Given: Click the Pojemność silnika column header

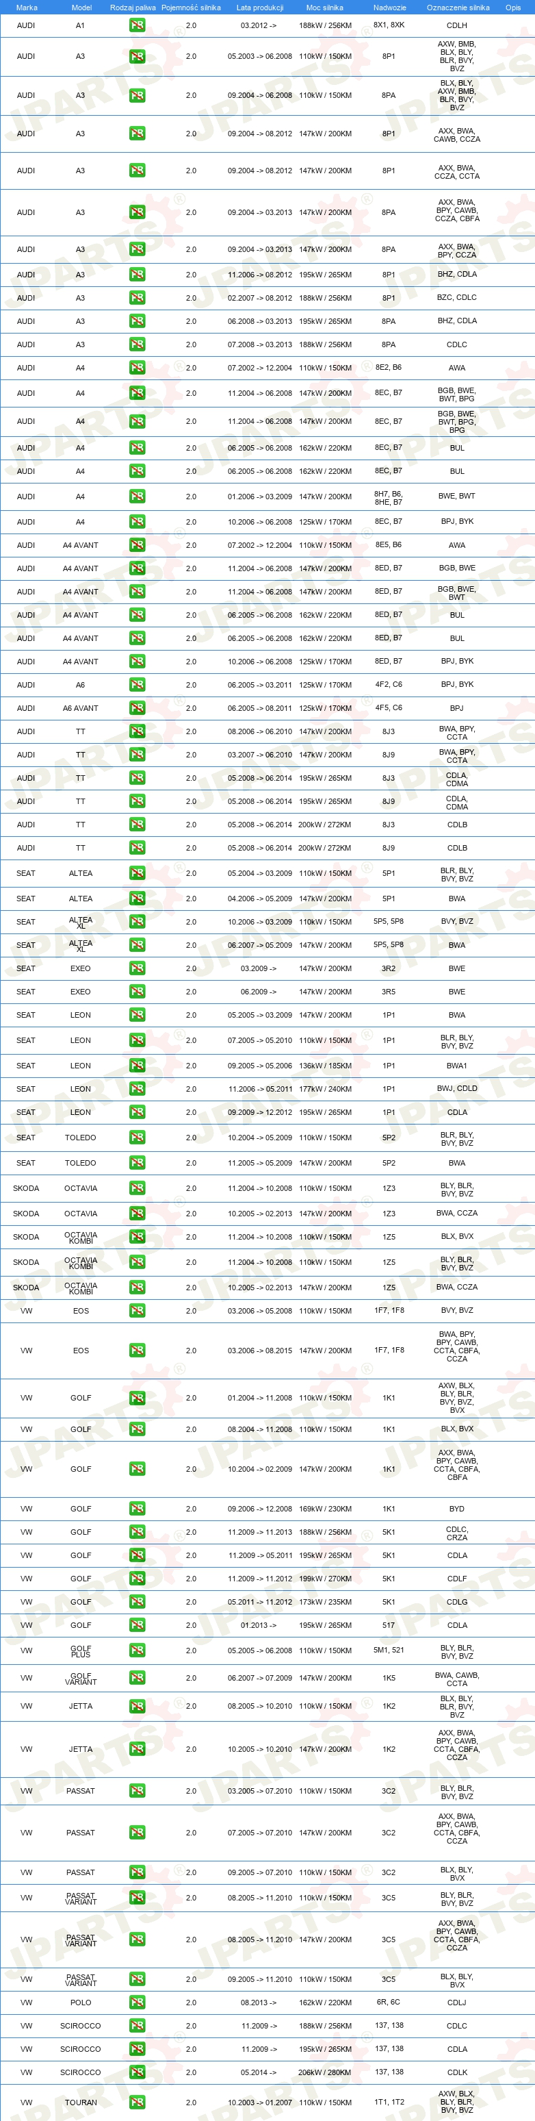Looking at the screenshot, I should [191, 8].
